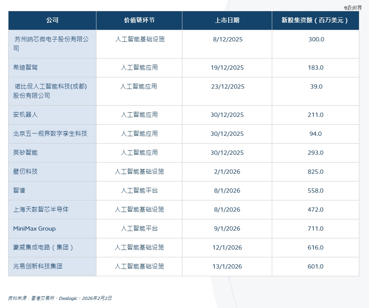Click the 公司 column header
Image resolution: width=369 pixels, height=308 pixels.
(x=52, y=21)
